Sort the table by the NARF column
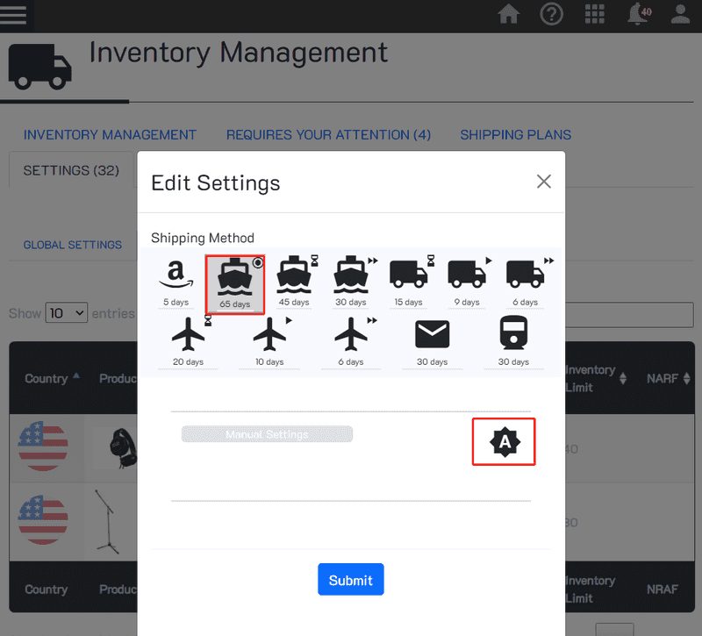The image size is (702, 636). (x=663, y=378)
